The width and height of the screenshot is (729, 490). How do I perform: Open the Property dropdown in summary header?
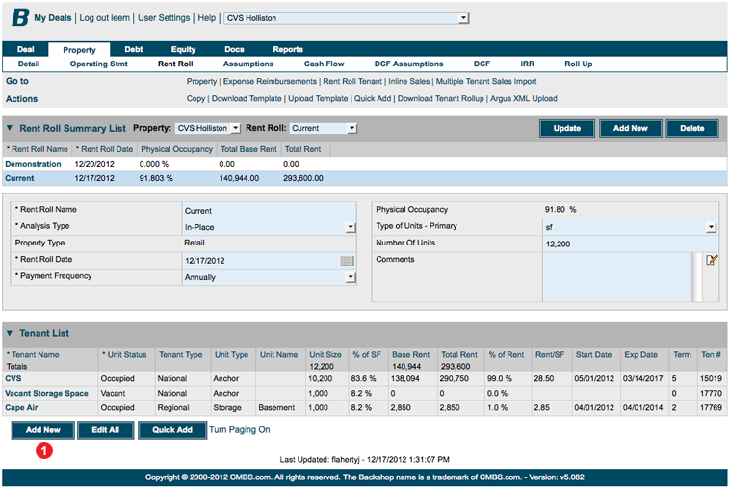point(236,128)
